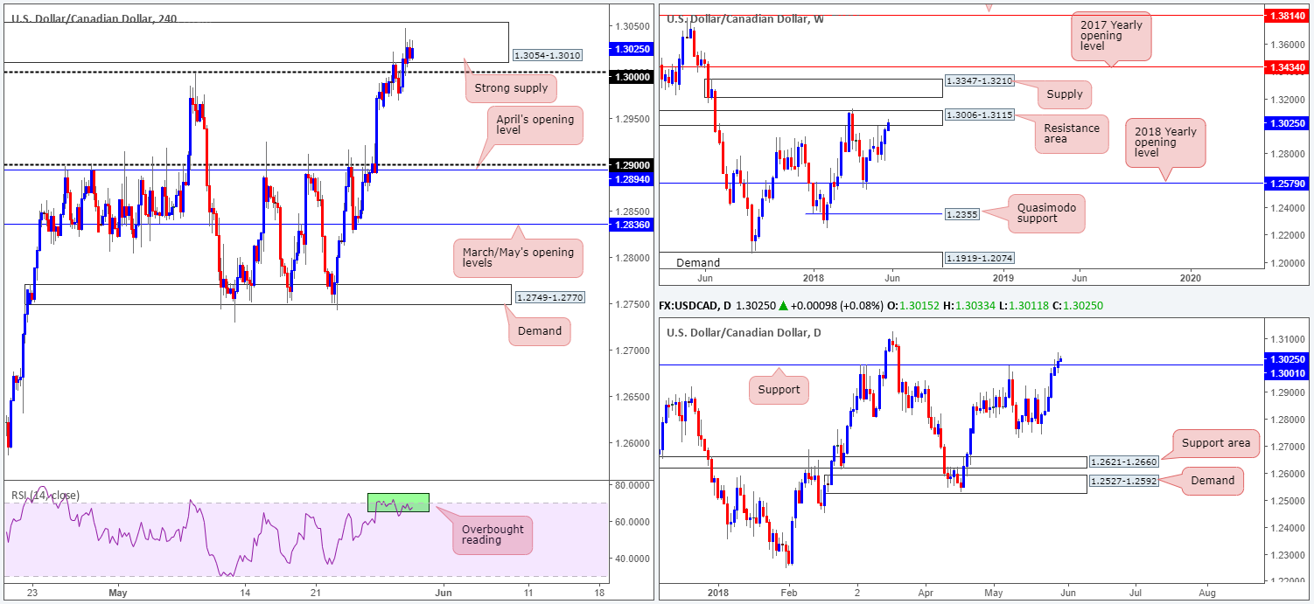Select the '1.2355' Quasimodo level label
The image size is (1314, 604).
(x=962, y=213)
